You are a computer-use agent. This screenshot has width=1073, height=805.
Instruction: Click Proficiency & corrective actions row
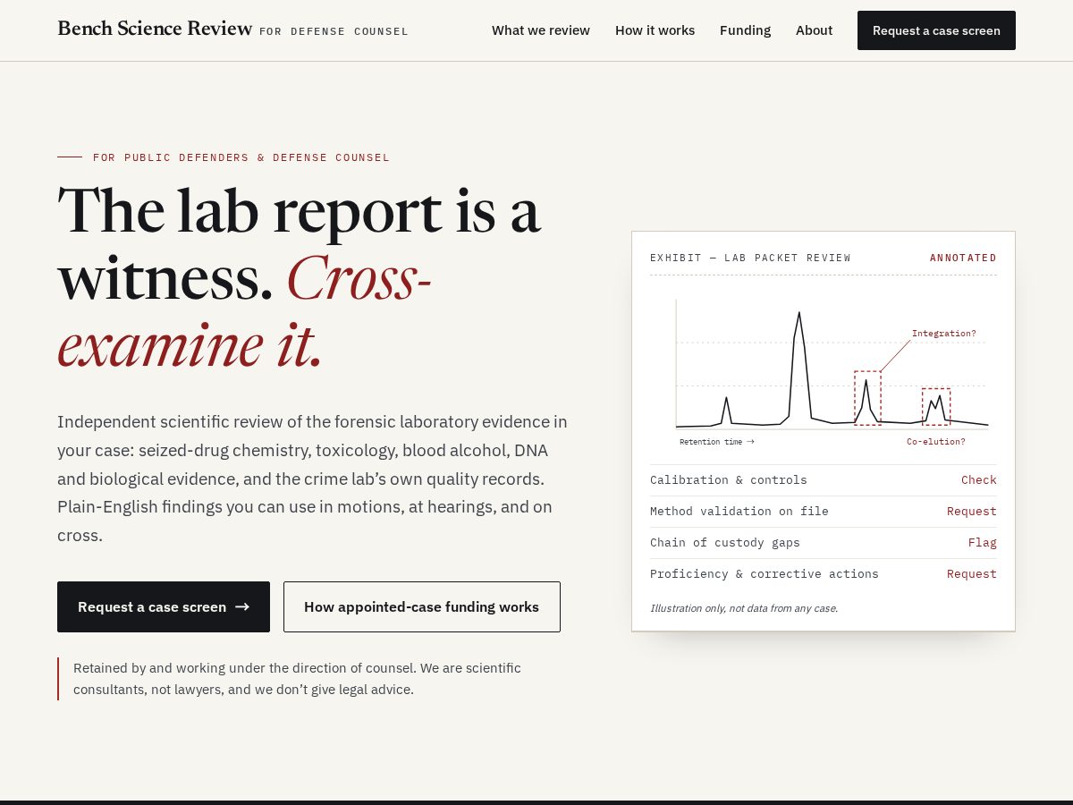824,574
